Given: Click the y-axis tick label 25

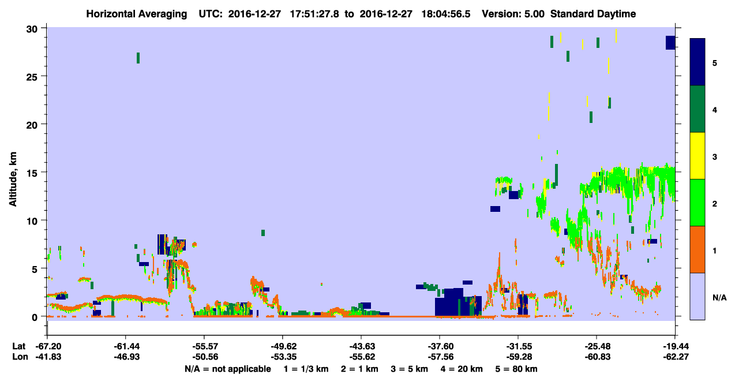Looking at the screenshot, I should (x=33, y=77).
